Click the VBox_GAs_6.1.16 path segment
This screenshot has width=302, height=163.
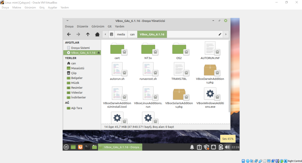click(152, 35)
